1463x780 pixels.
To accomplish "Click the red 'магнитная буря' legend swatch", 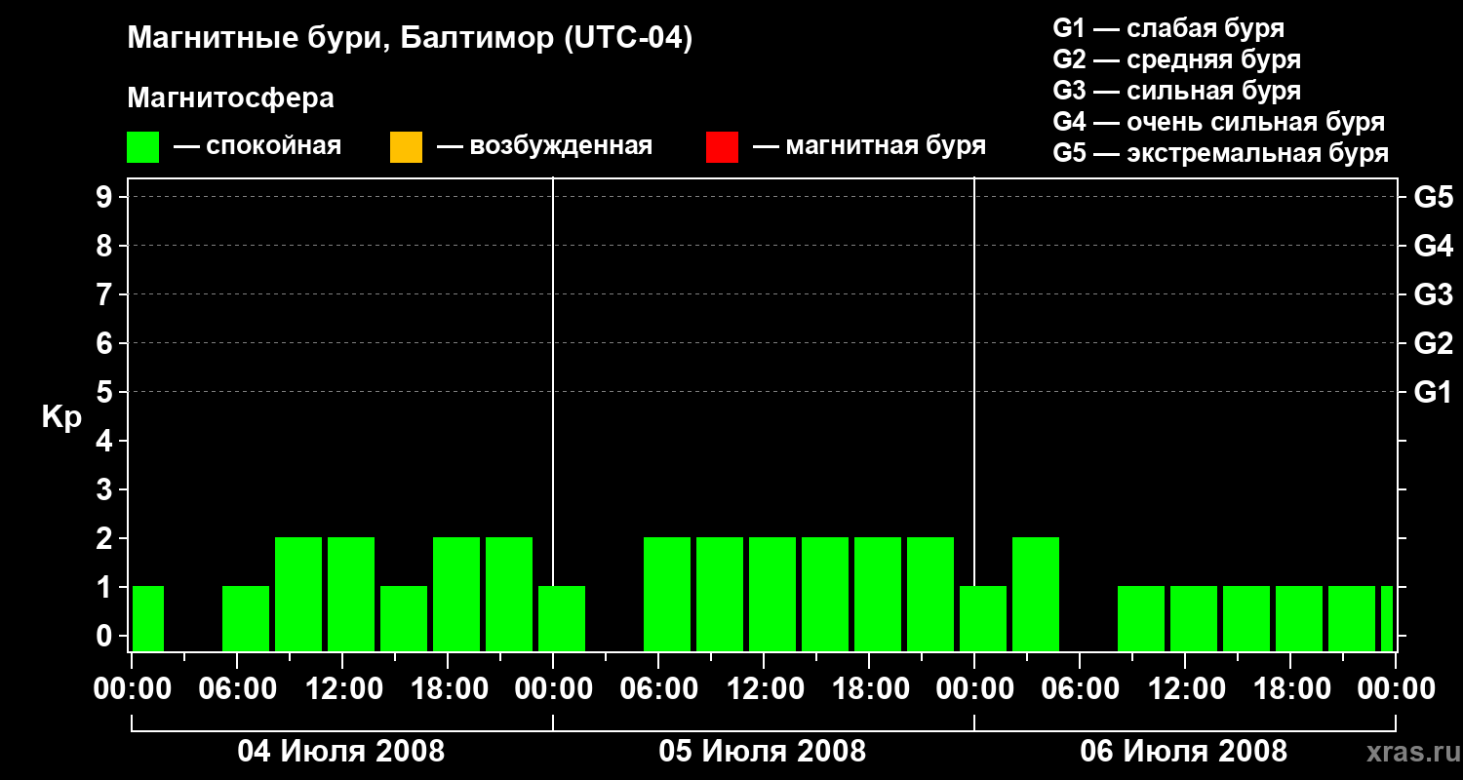I will (x=723, y=147).
